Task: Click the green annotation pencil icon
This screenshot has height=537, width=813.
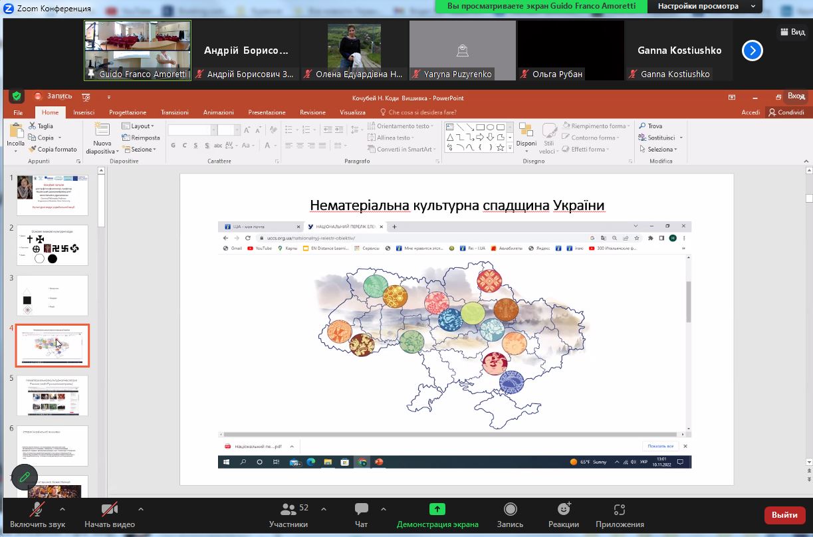Action: click(x=25, y=477)
